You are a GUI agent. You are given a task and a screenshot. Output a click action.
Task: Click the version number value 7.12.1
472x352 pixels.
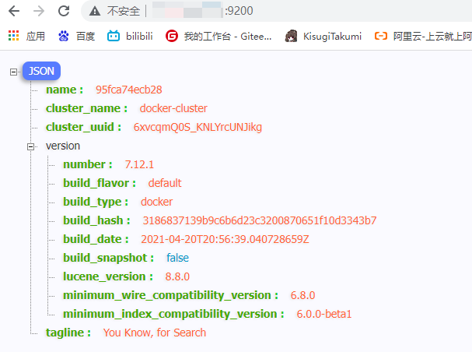pyautogui.click(x=139, y=164)
